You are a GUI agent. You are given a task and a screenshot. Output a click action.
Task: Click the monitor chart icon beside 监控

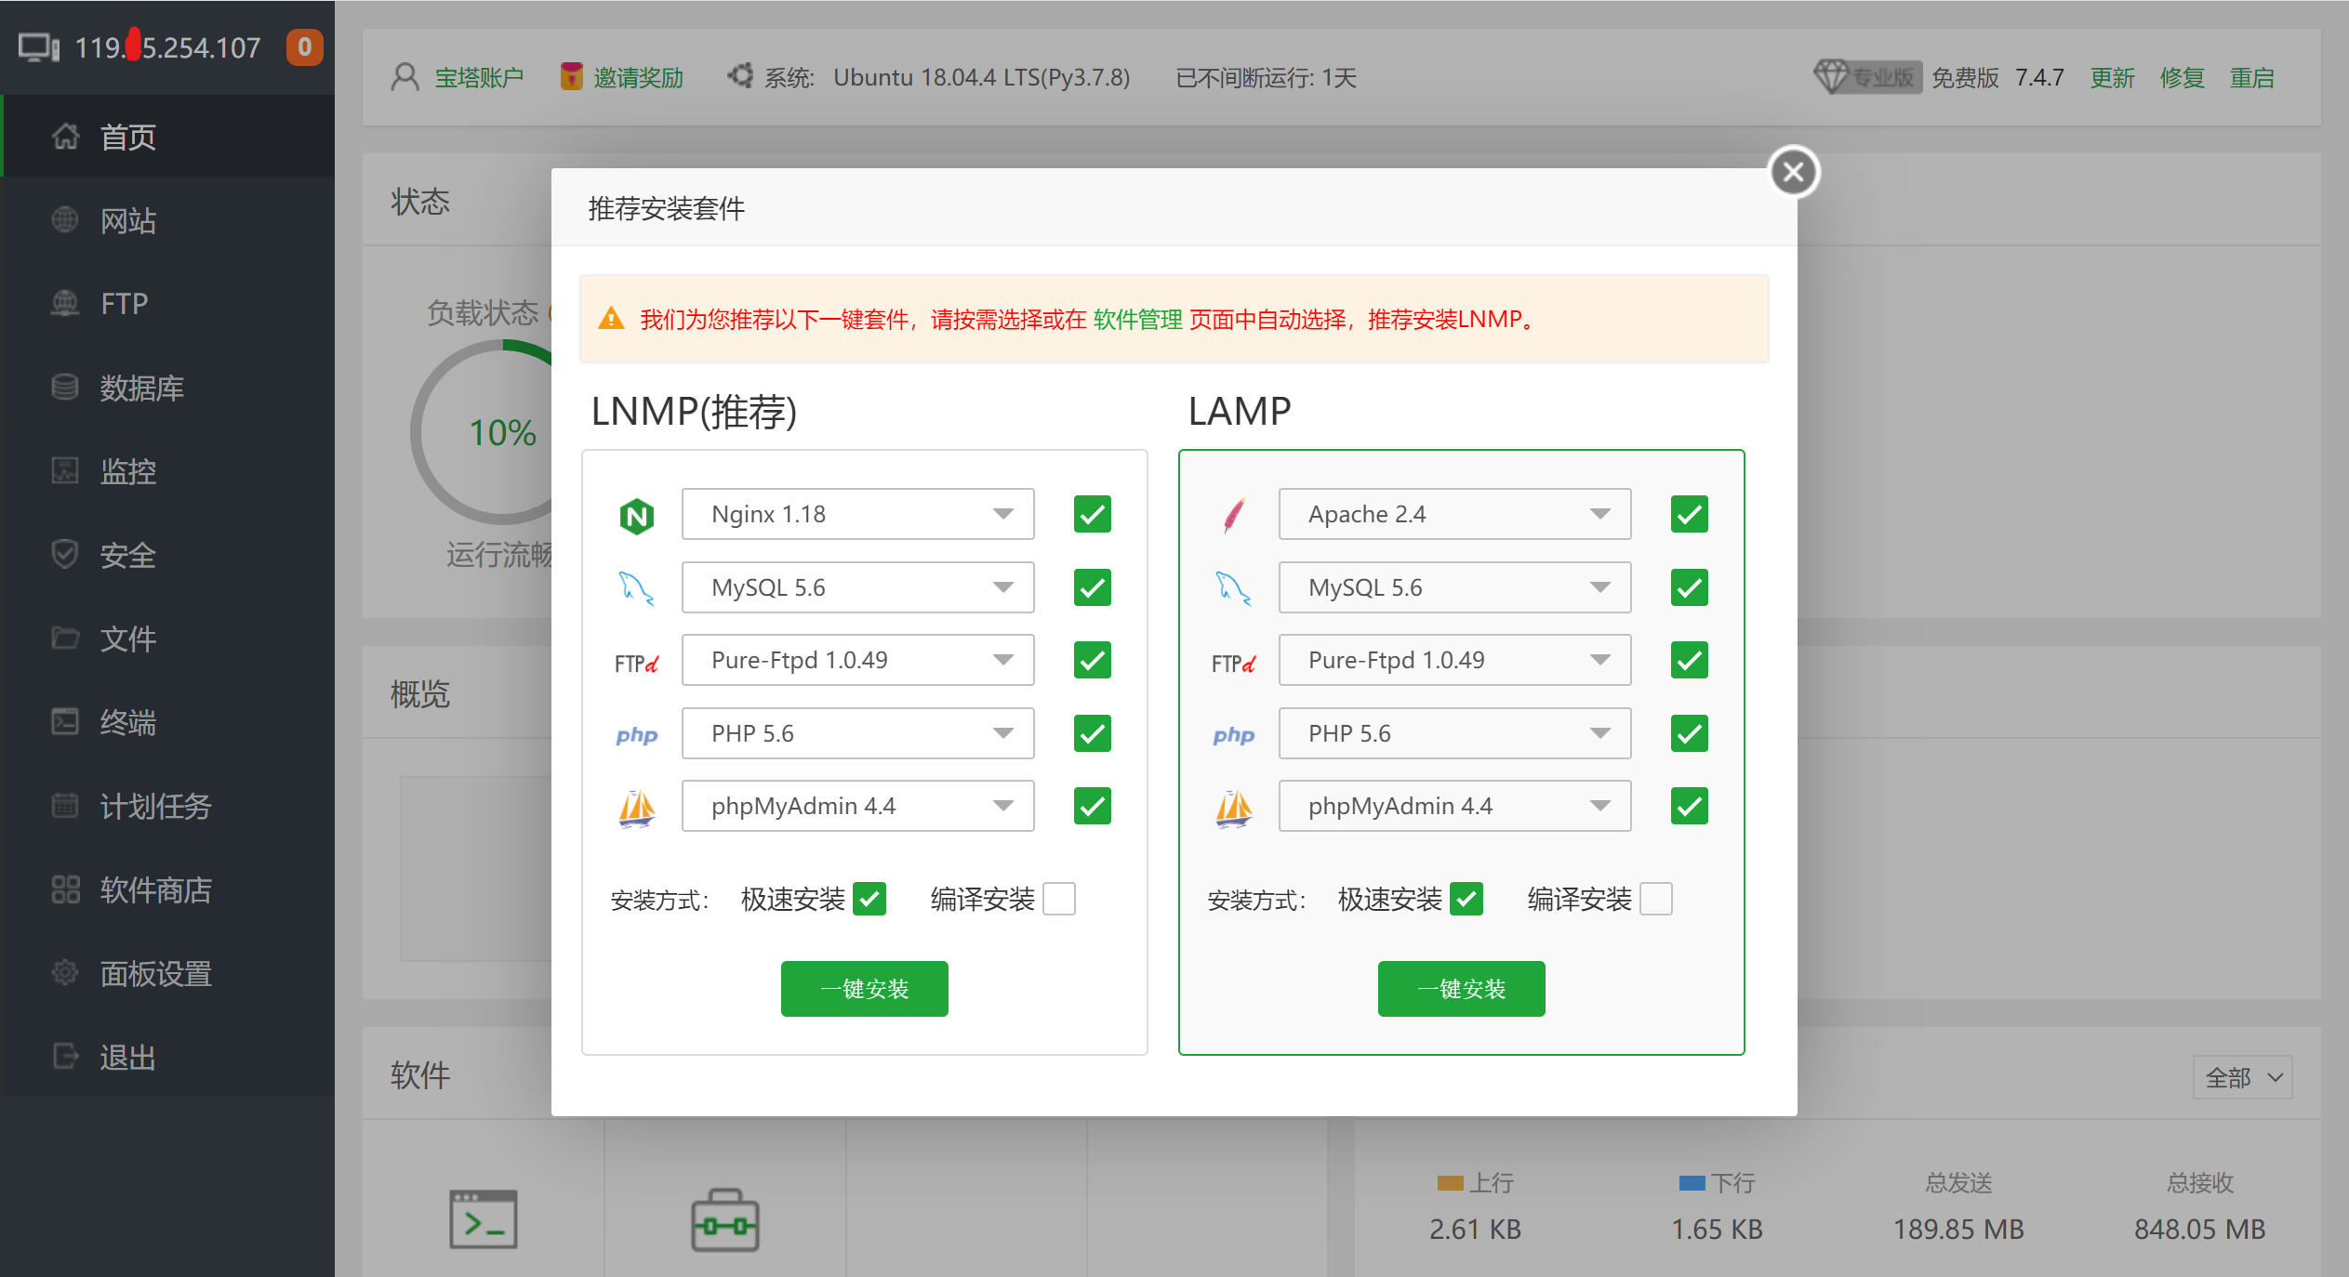(65, 470)
